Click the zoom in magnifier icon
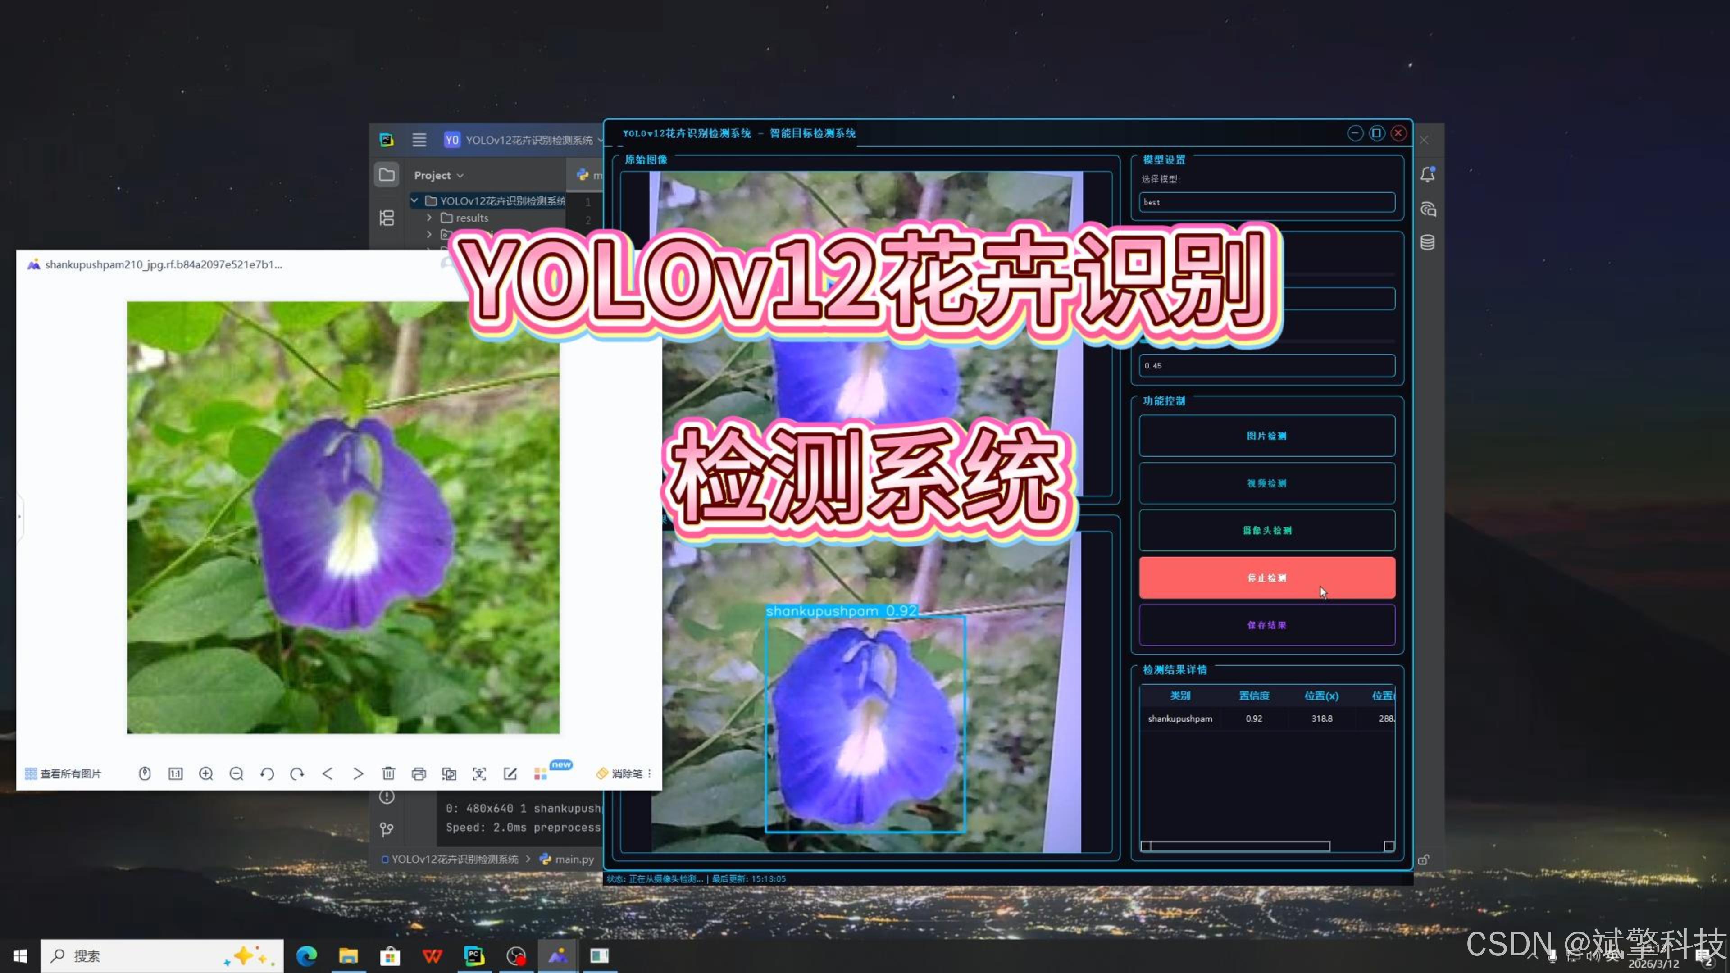This screenshot has width=1730, height=973. pos(206,773)
